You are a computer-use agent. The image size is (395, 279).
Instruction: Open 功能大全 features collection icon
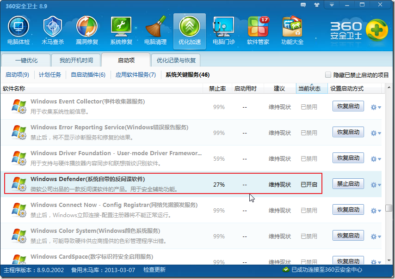pyautogui.click(x=292, y=30)
